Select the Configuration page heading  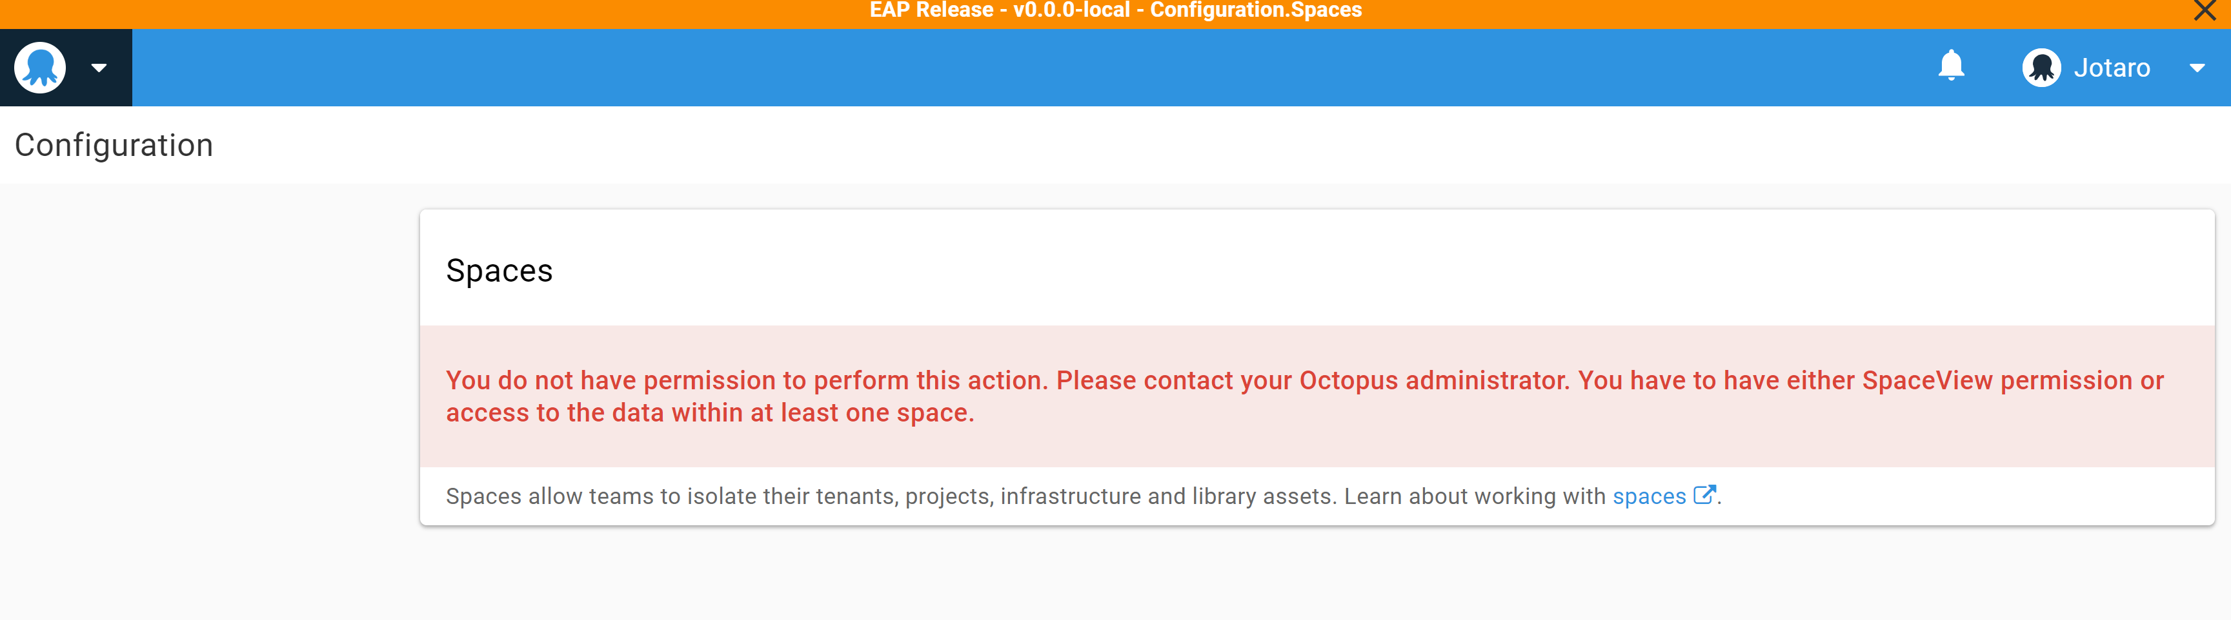pyautogui.click(x=112, y=144)
